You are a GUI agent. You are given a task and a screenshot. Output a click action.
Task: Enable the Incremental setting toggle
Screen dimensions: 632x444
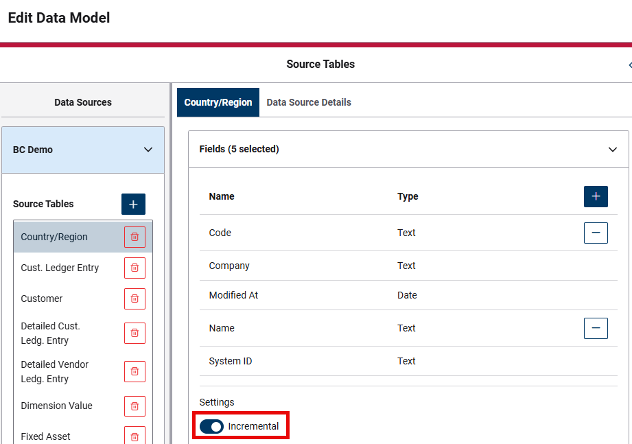211,425
